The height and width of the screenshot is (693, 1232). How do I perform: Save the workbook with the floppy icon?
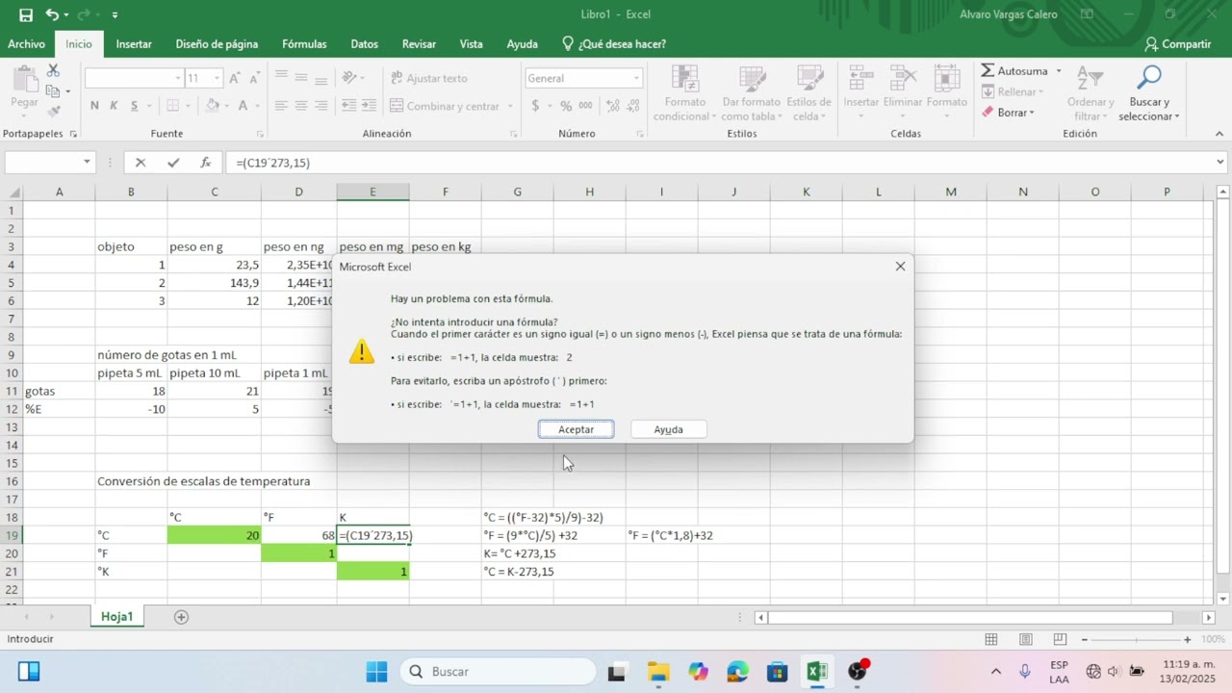pyautogui.click(x=26, y=14)
